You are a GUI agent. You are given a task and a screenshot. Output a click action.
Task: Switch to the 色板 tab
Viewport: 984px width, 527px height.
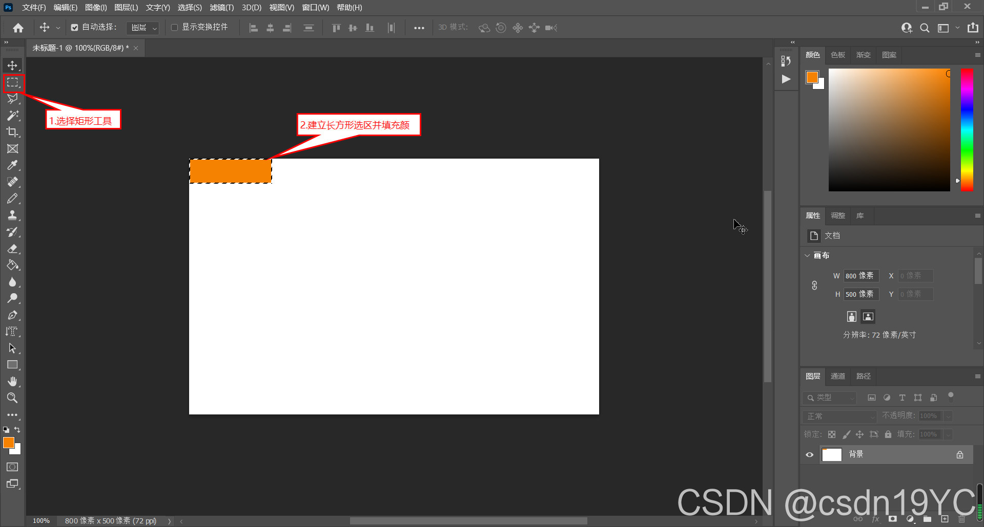pyautogui.click(x=838, y=55)
